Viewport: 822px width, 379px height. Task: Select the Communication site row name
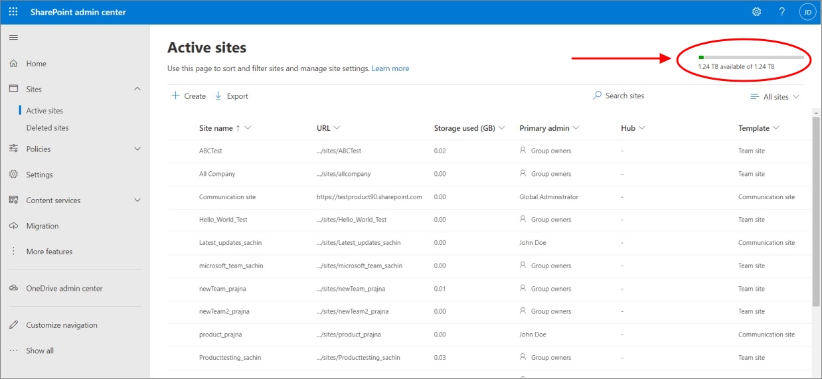227,196
